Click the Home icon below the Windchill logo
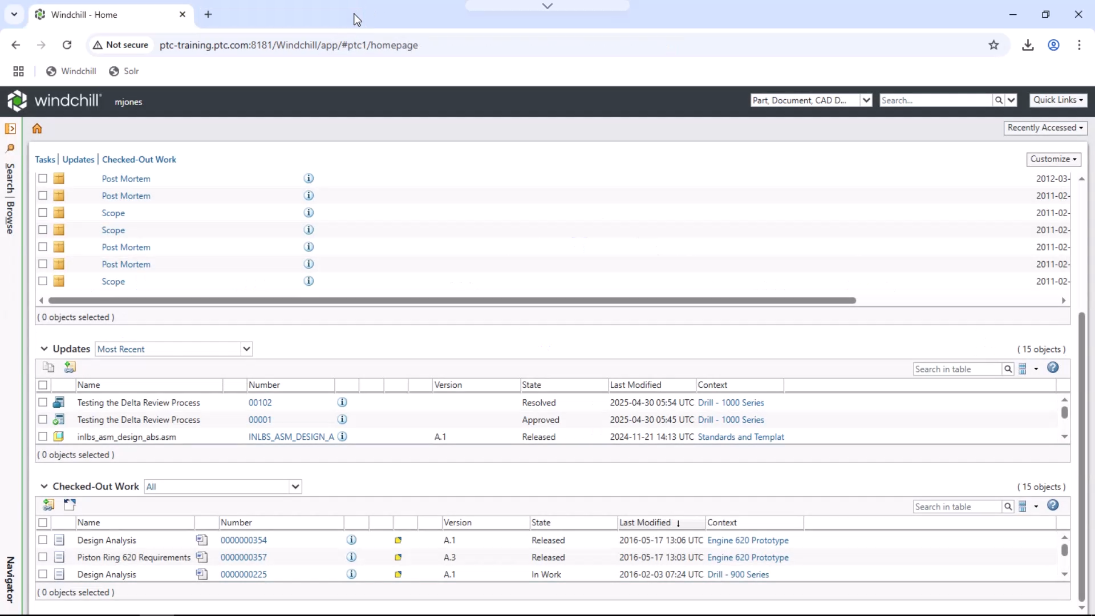 pyautogui.click(x=37, y=129)
